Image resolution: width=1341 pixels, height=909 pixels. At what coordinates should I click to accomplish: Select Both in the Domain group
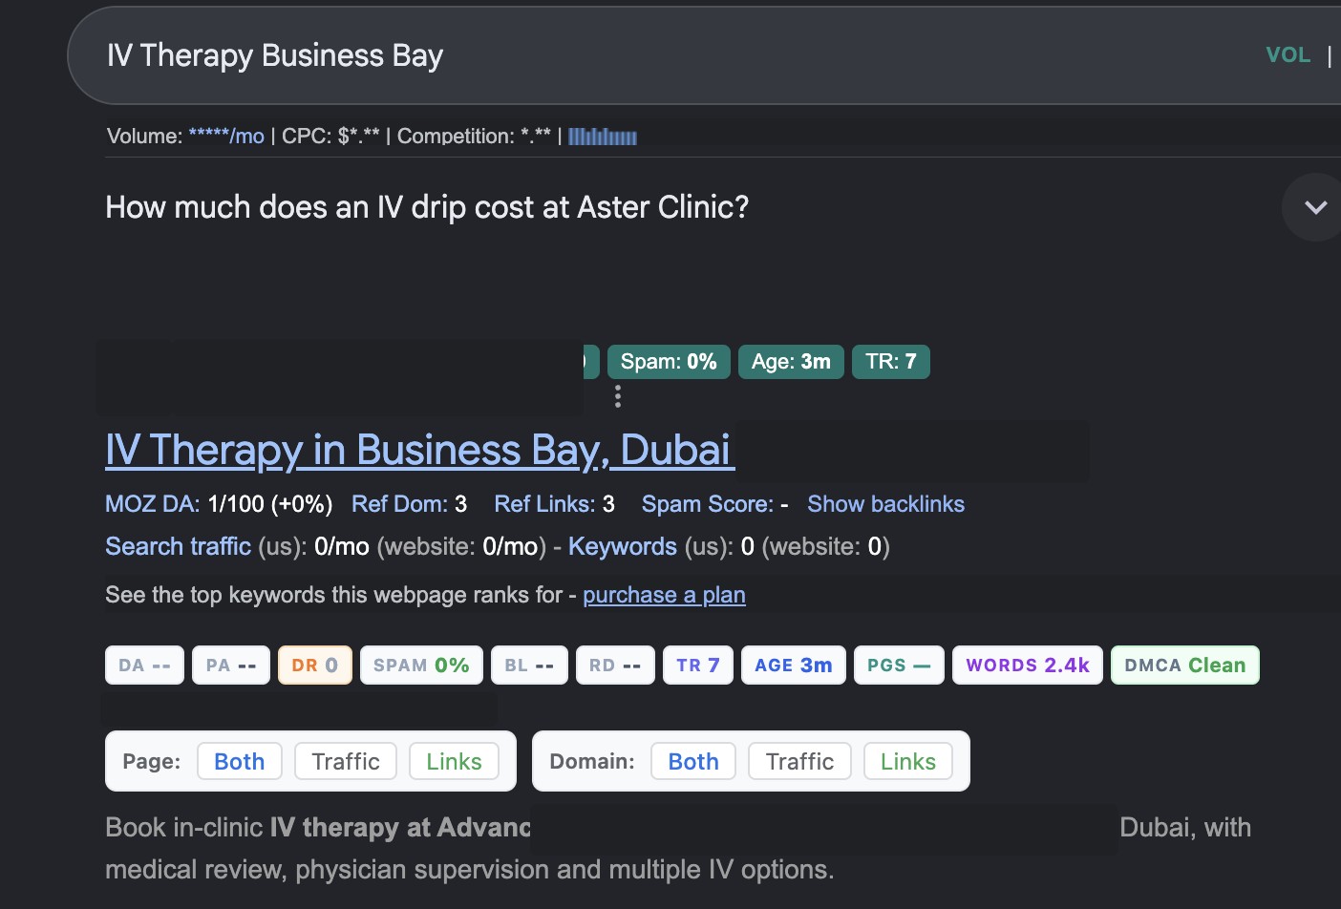[693, 761]
